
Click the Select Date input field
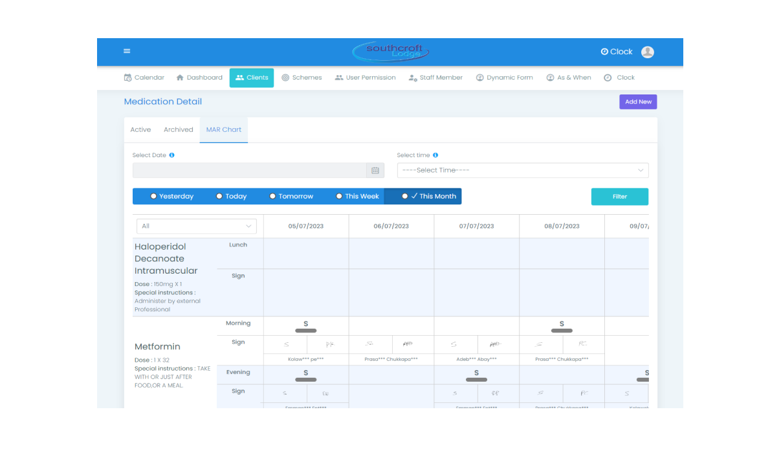(249, 171)
